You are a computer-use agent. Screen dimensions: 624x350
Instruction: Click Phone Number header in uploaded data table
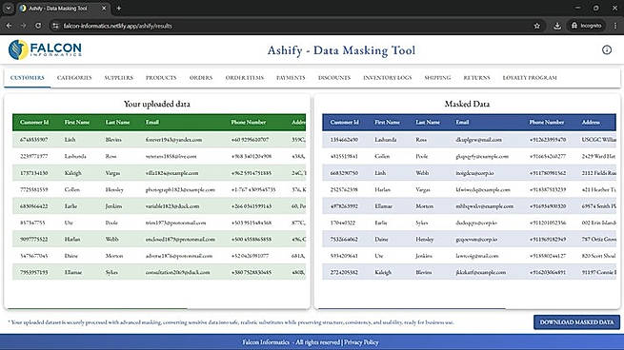249,123
